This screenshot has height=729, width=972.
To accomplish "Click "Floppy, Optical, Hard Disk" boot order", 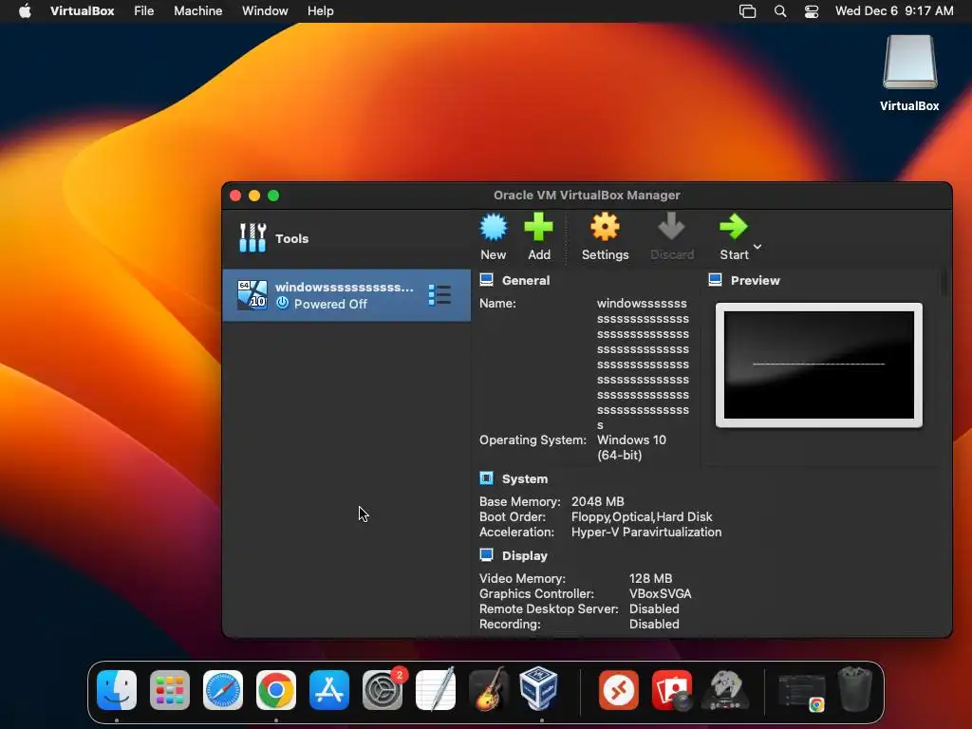I will (x=642, y=517).
